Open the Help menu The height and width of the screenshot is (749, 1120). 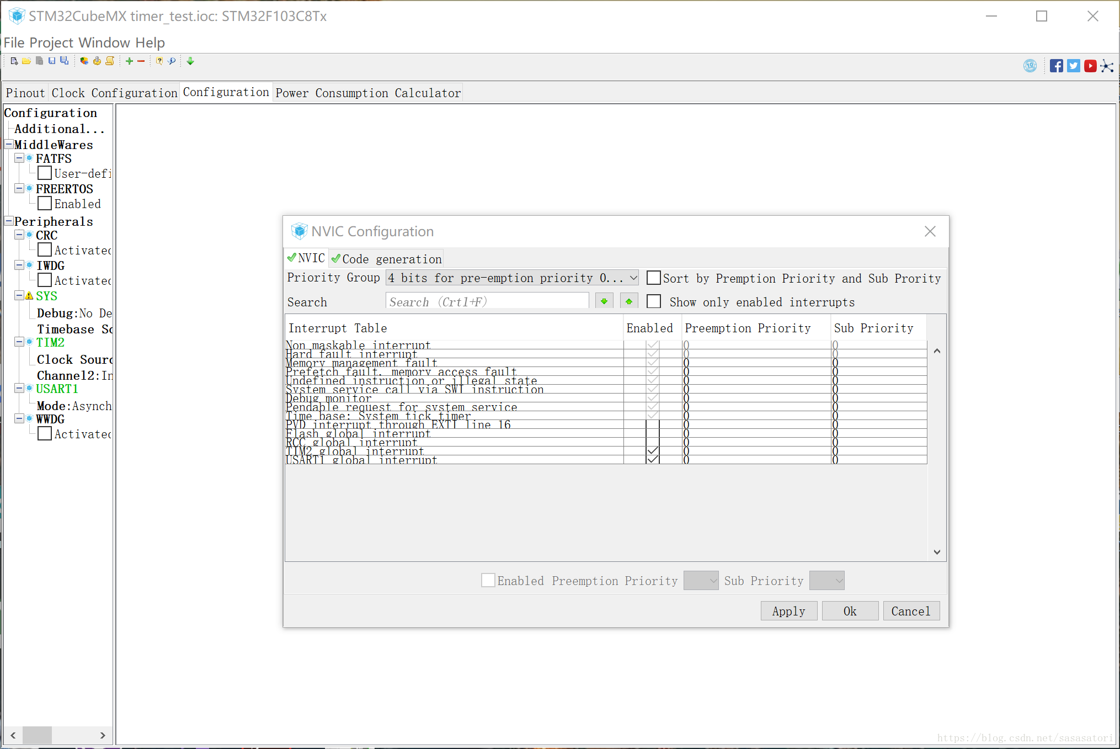pyautogui.click(x=150, y=43)
